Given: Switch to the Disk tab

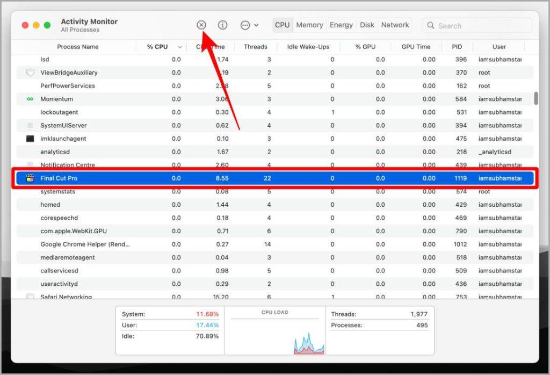Looking at the screenshot, I should pos(367,25).
